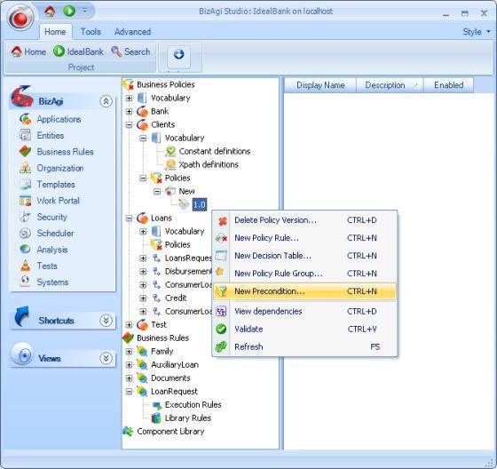
Task: Open the Tests cone icon
Action: click(x=26, y=266)
